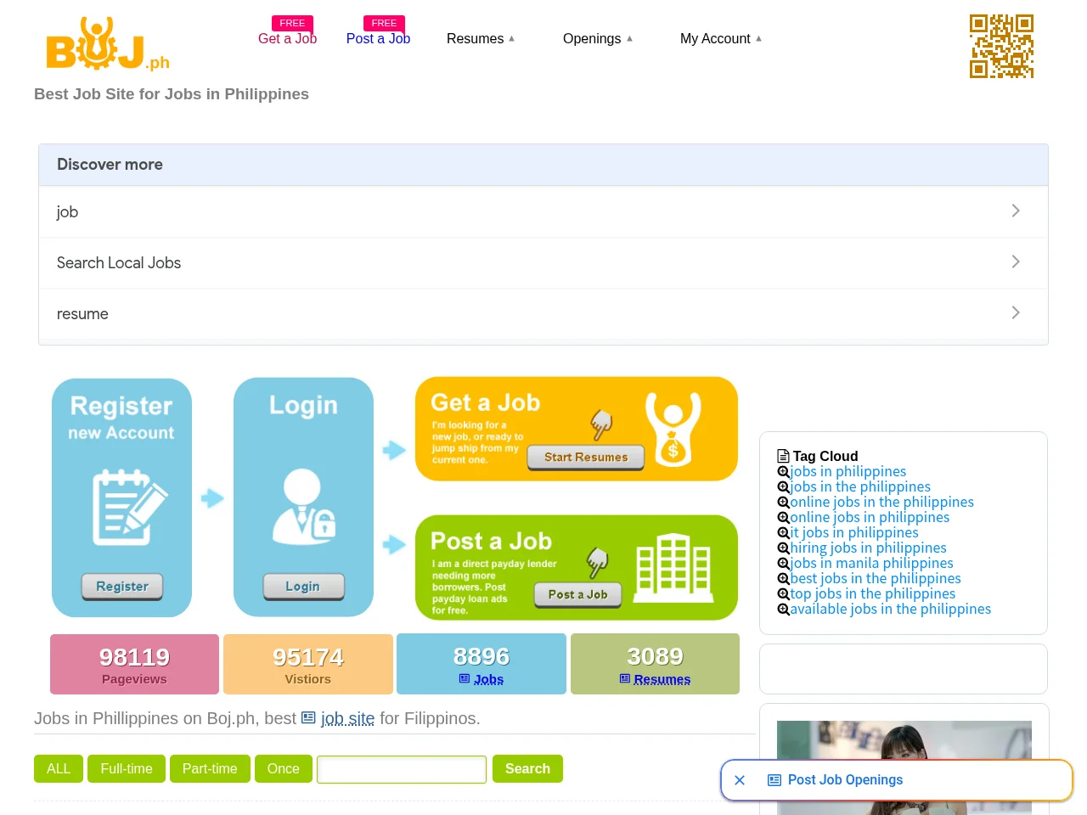
Task: Click the small icon before Jobs counter link
Action: coord(465,678)
